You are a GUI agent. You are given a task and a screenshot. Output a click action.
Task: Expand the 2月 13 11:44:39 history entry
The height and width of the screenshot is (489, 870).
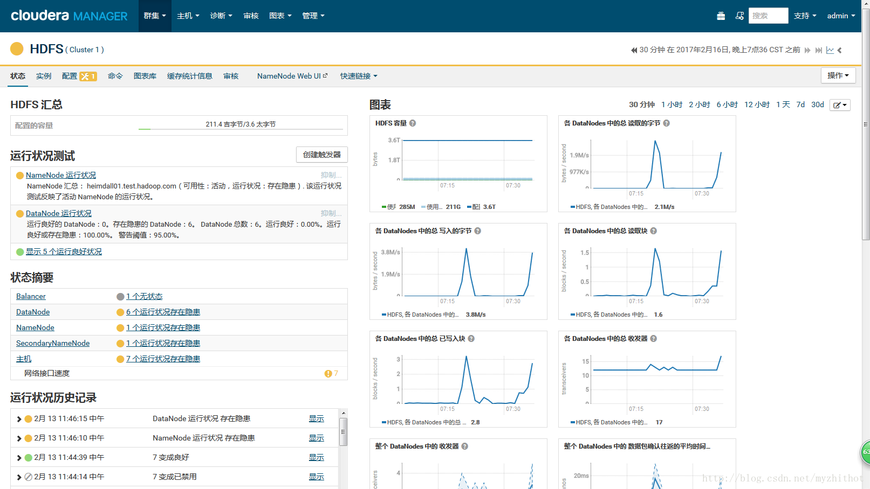click(19, 458)
